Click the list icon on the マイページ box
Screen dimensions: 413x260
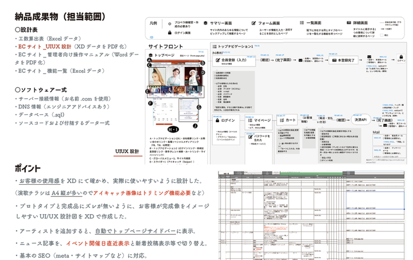pos(250,120)
